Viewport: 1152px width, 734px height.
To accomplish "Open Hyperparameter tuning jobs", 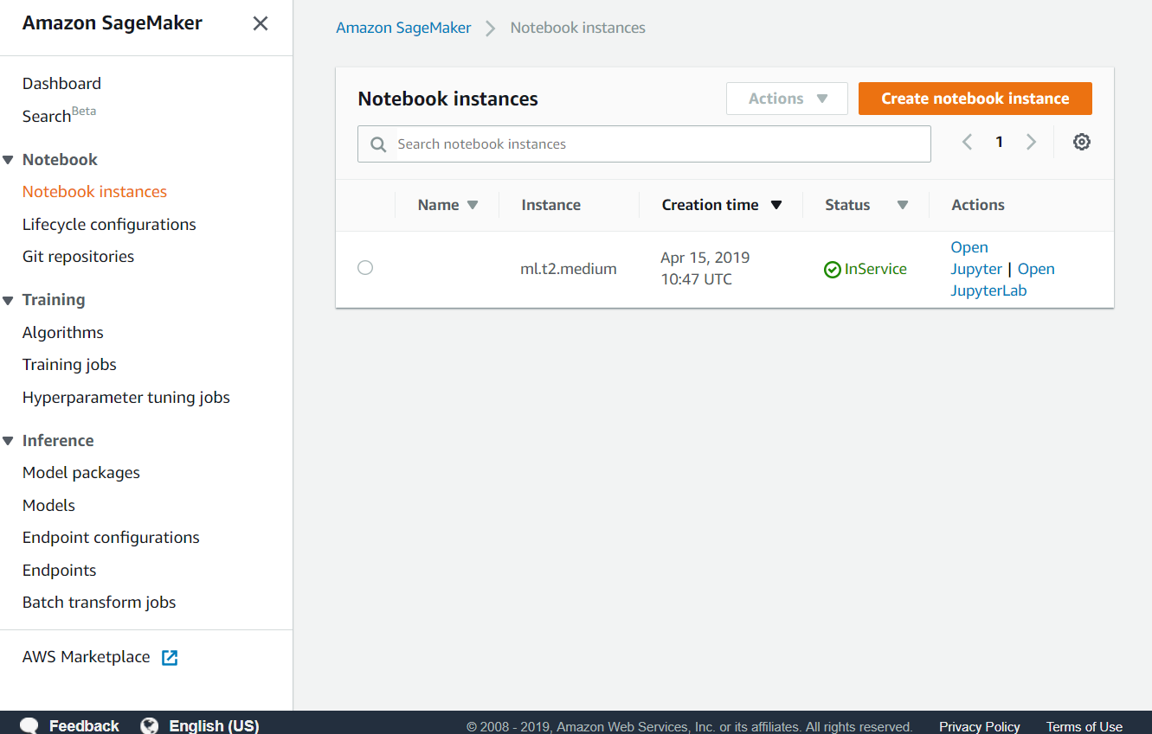I will (x=126, y=398).
